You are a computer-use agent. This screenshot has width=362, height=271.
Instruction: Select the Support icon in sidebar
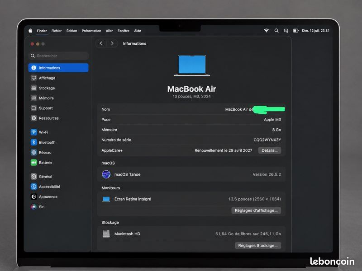pyautogui.click(x=33, y=108)
